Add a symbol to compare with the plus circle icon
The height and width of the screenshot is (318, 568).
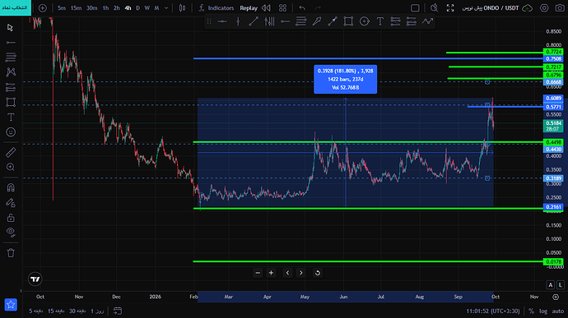tap(42, 8)
